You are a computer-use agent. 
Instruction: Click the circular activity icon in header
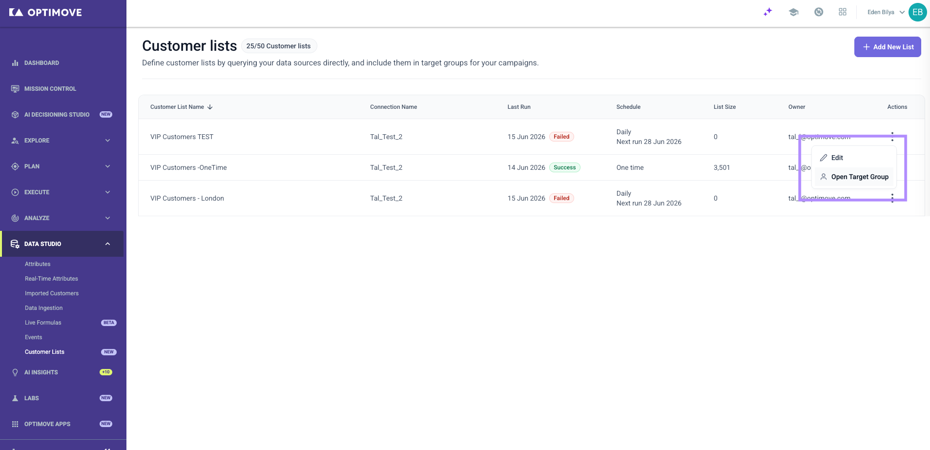(x=819, y=12)
